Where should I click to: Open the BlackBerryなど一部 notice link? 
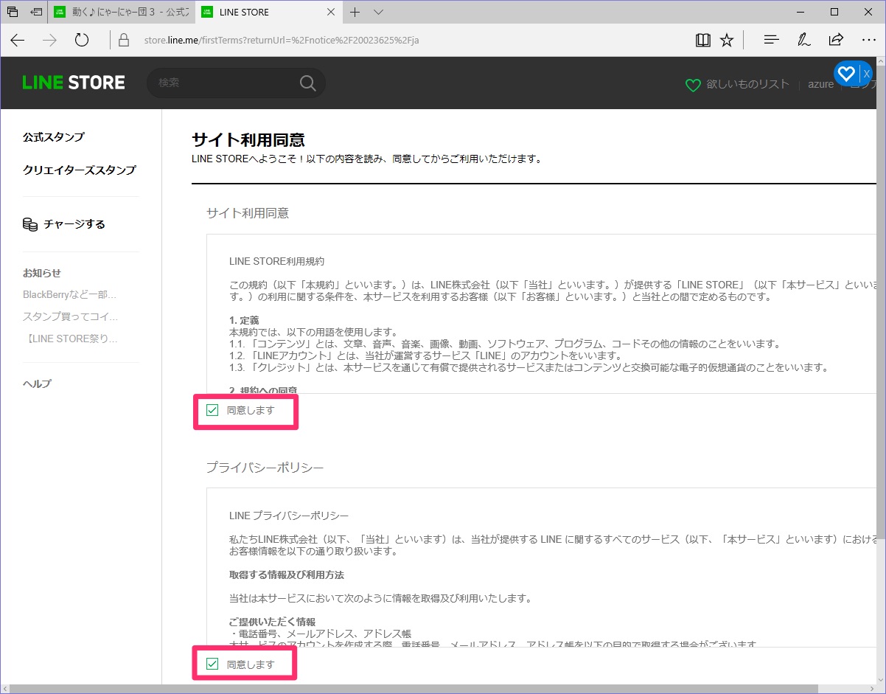tap(70, 295)
